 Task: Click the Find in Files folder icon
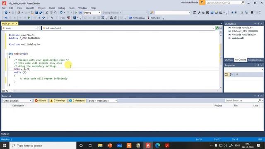point(152,13)
